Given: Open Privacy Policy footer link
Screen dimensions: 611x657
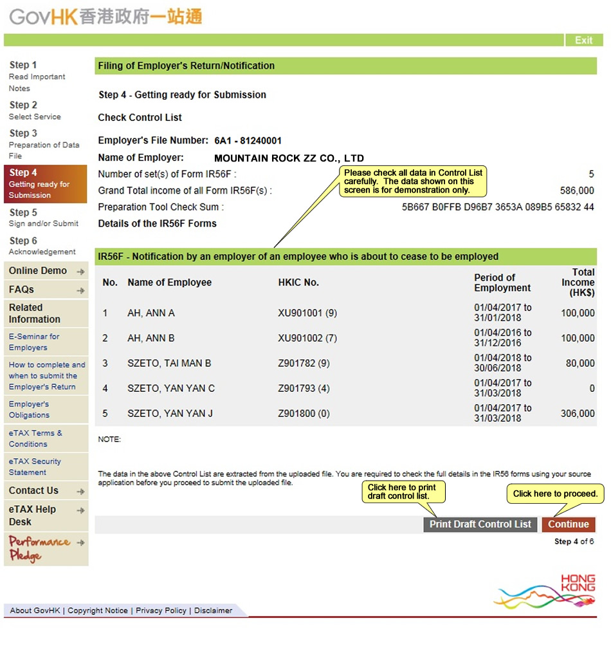Looking at the screenshot, I should (161, 611).
